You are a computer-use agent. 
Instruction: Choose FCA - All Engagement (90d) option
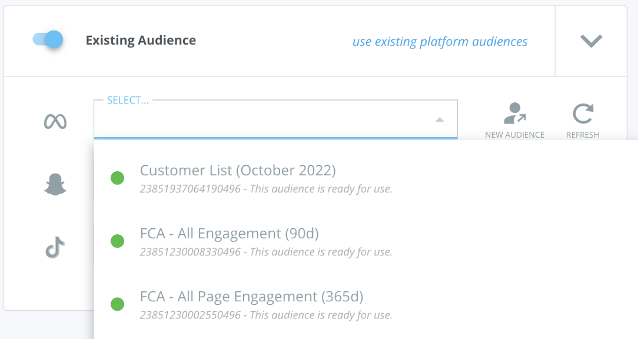coord(366,241)
